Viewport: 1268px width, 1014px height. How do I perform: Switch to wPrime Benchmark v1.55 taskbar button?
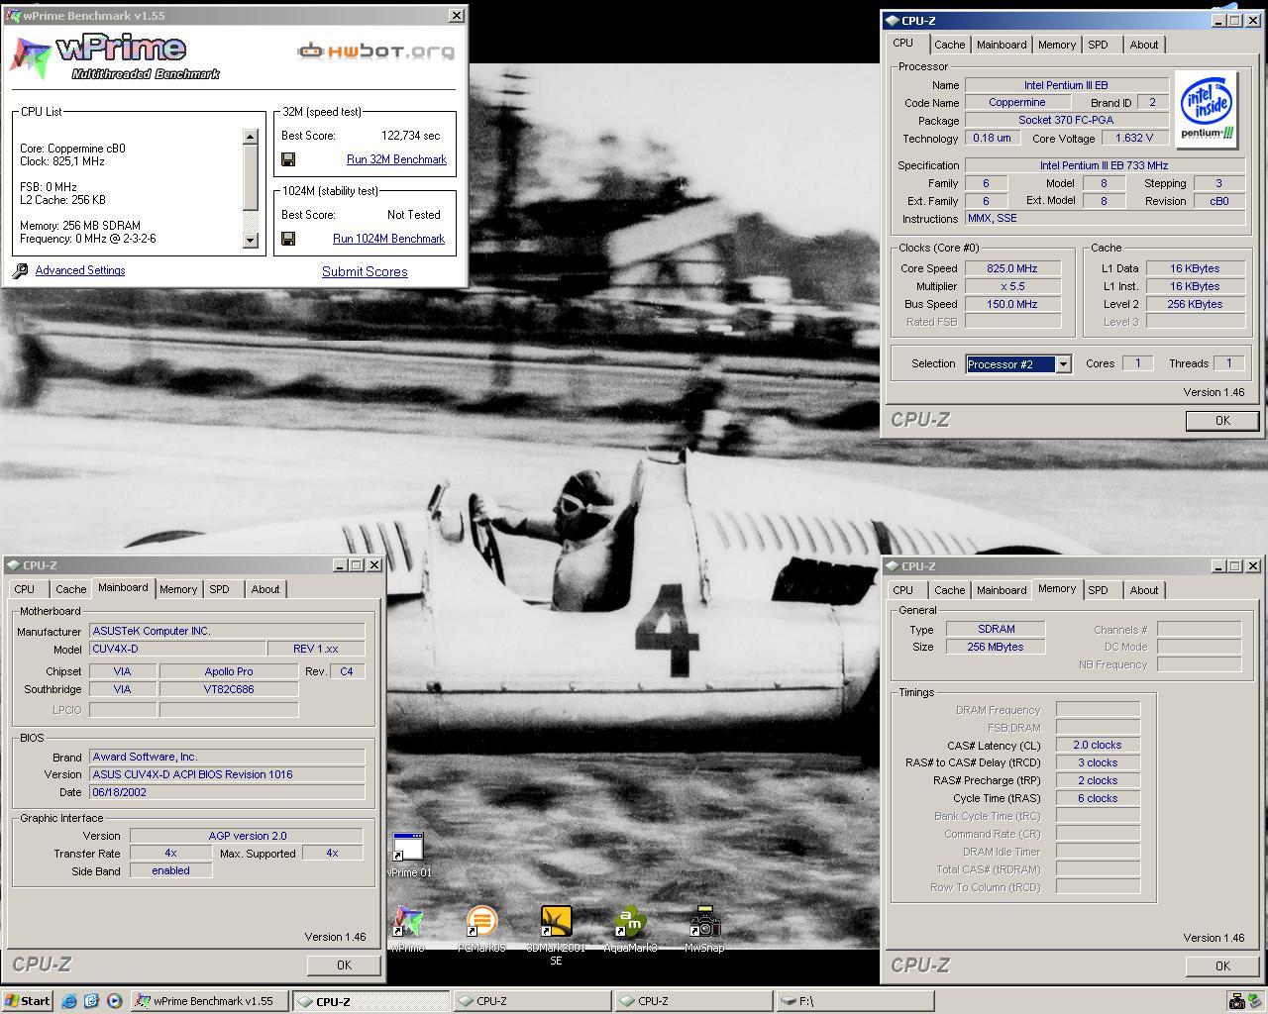tap(210, 1001)
